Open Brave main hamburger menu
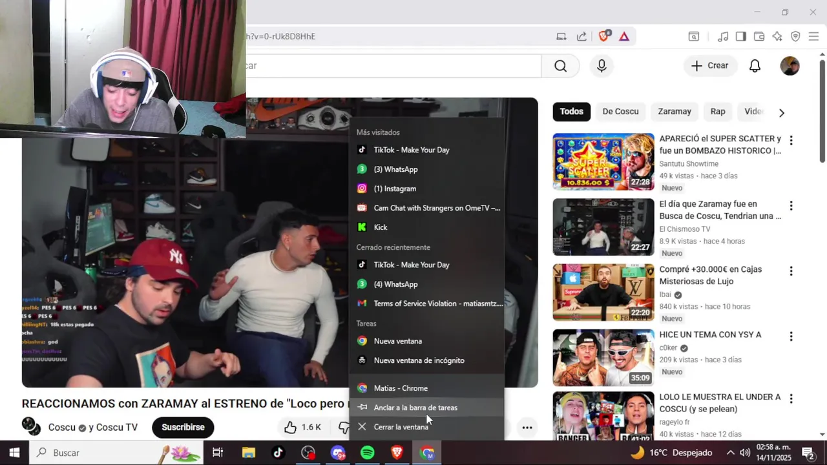Screen dimensions: 827x465 click(813, 37)
